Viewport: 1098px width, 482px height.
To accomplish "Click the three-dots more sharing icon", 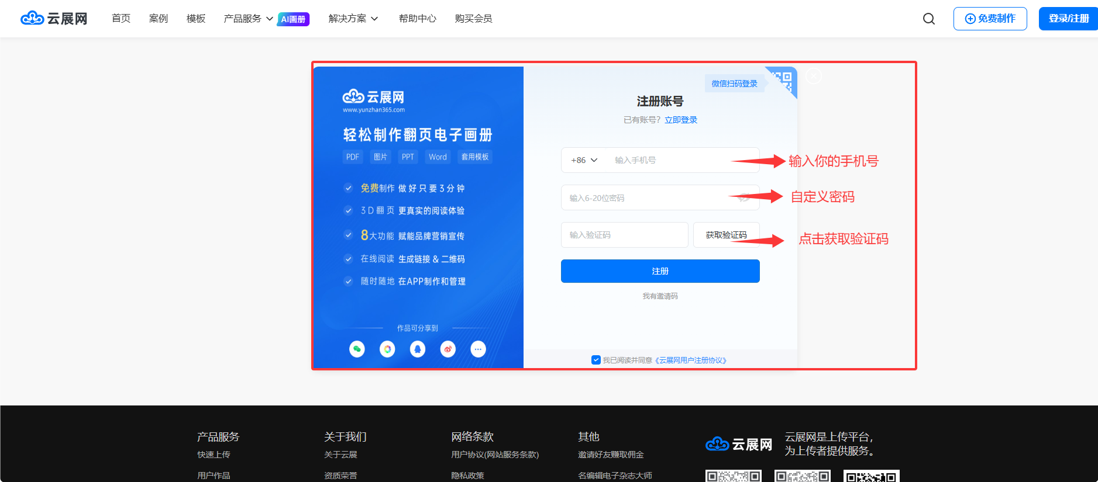I will 478,349.
